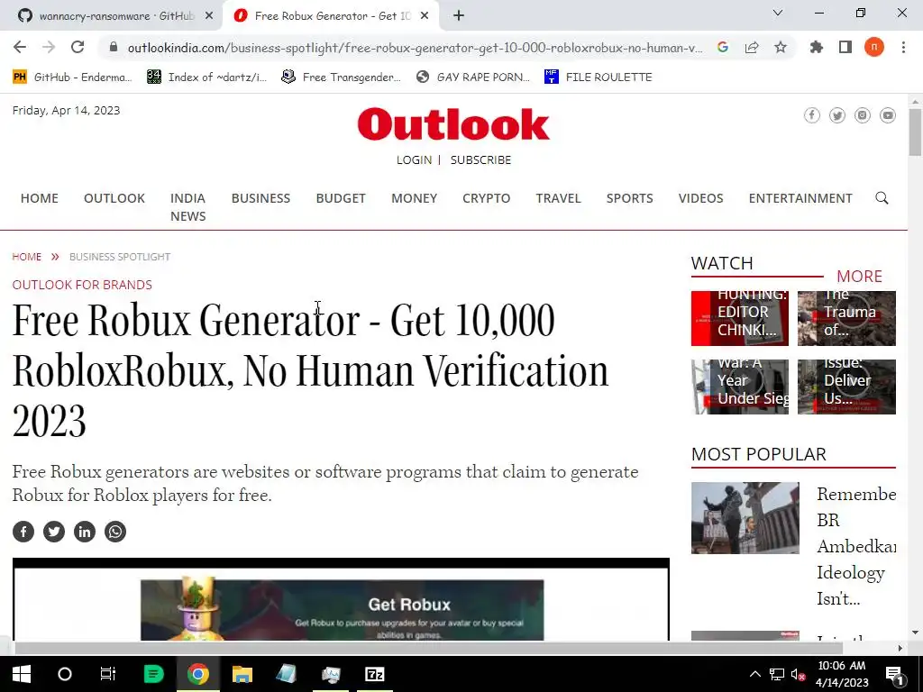The width and height of the screenshot is (923, 692).
Task: Close the wannacry-ransomware GitHub tab
Action: pyautogui.click(x=209, y=16)
